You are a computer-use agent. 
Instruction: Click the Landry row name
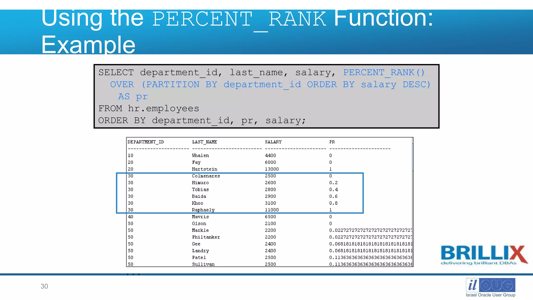click(200, 251)
